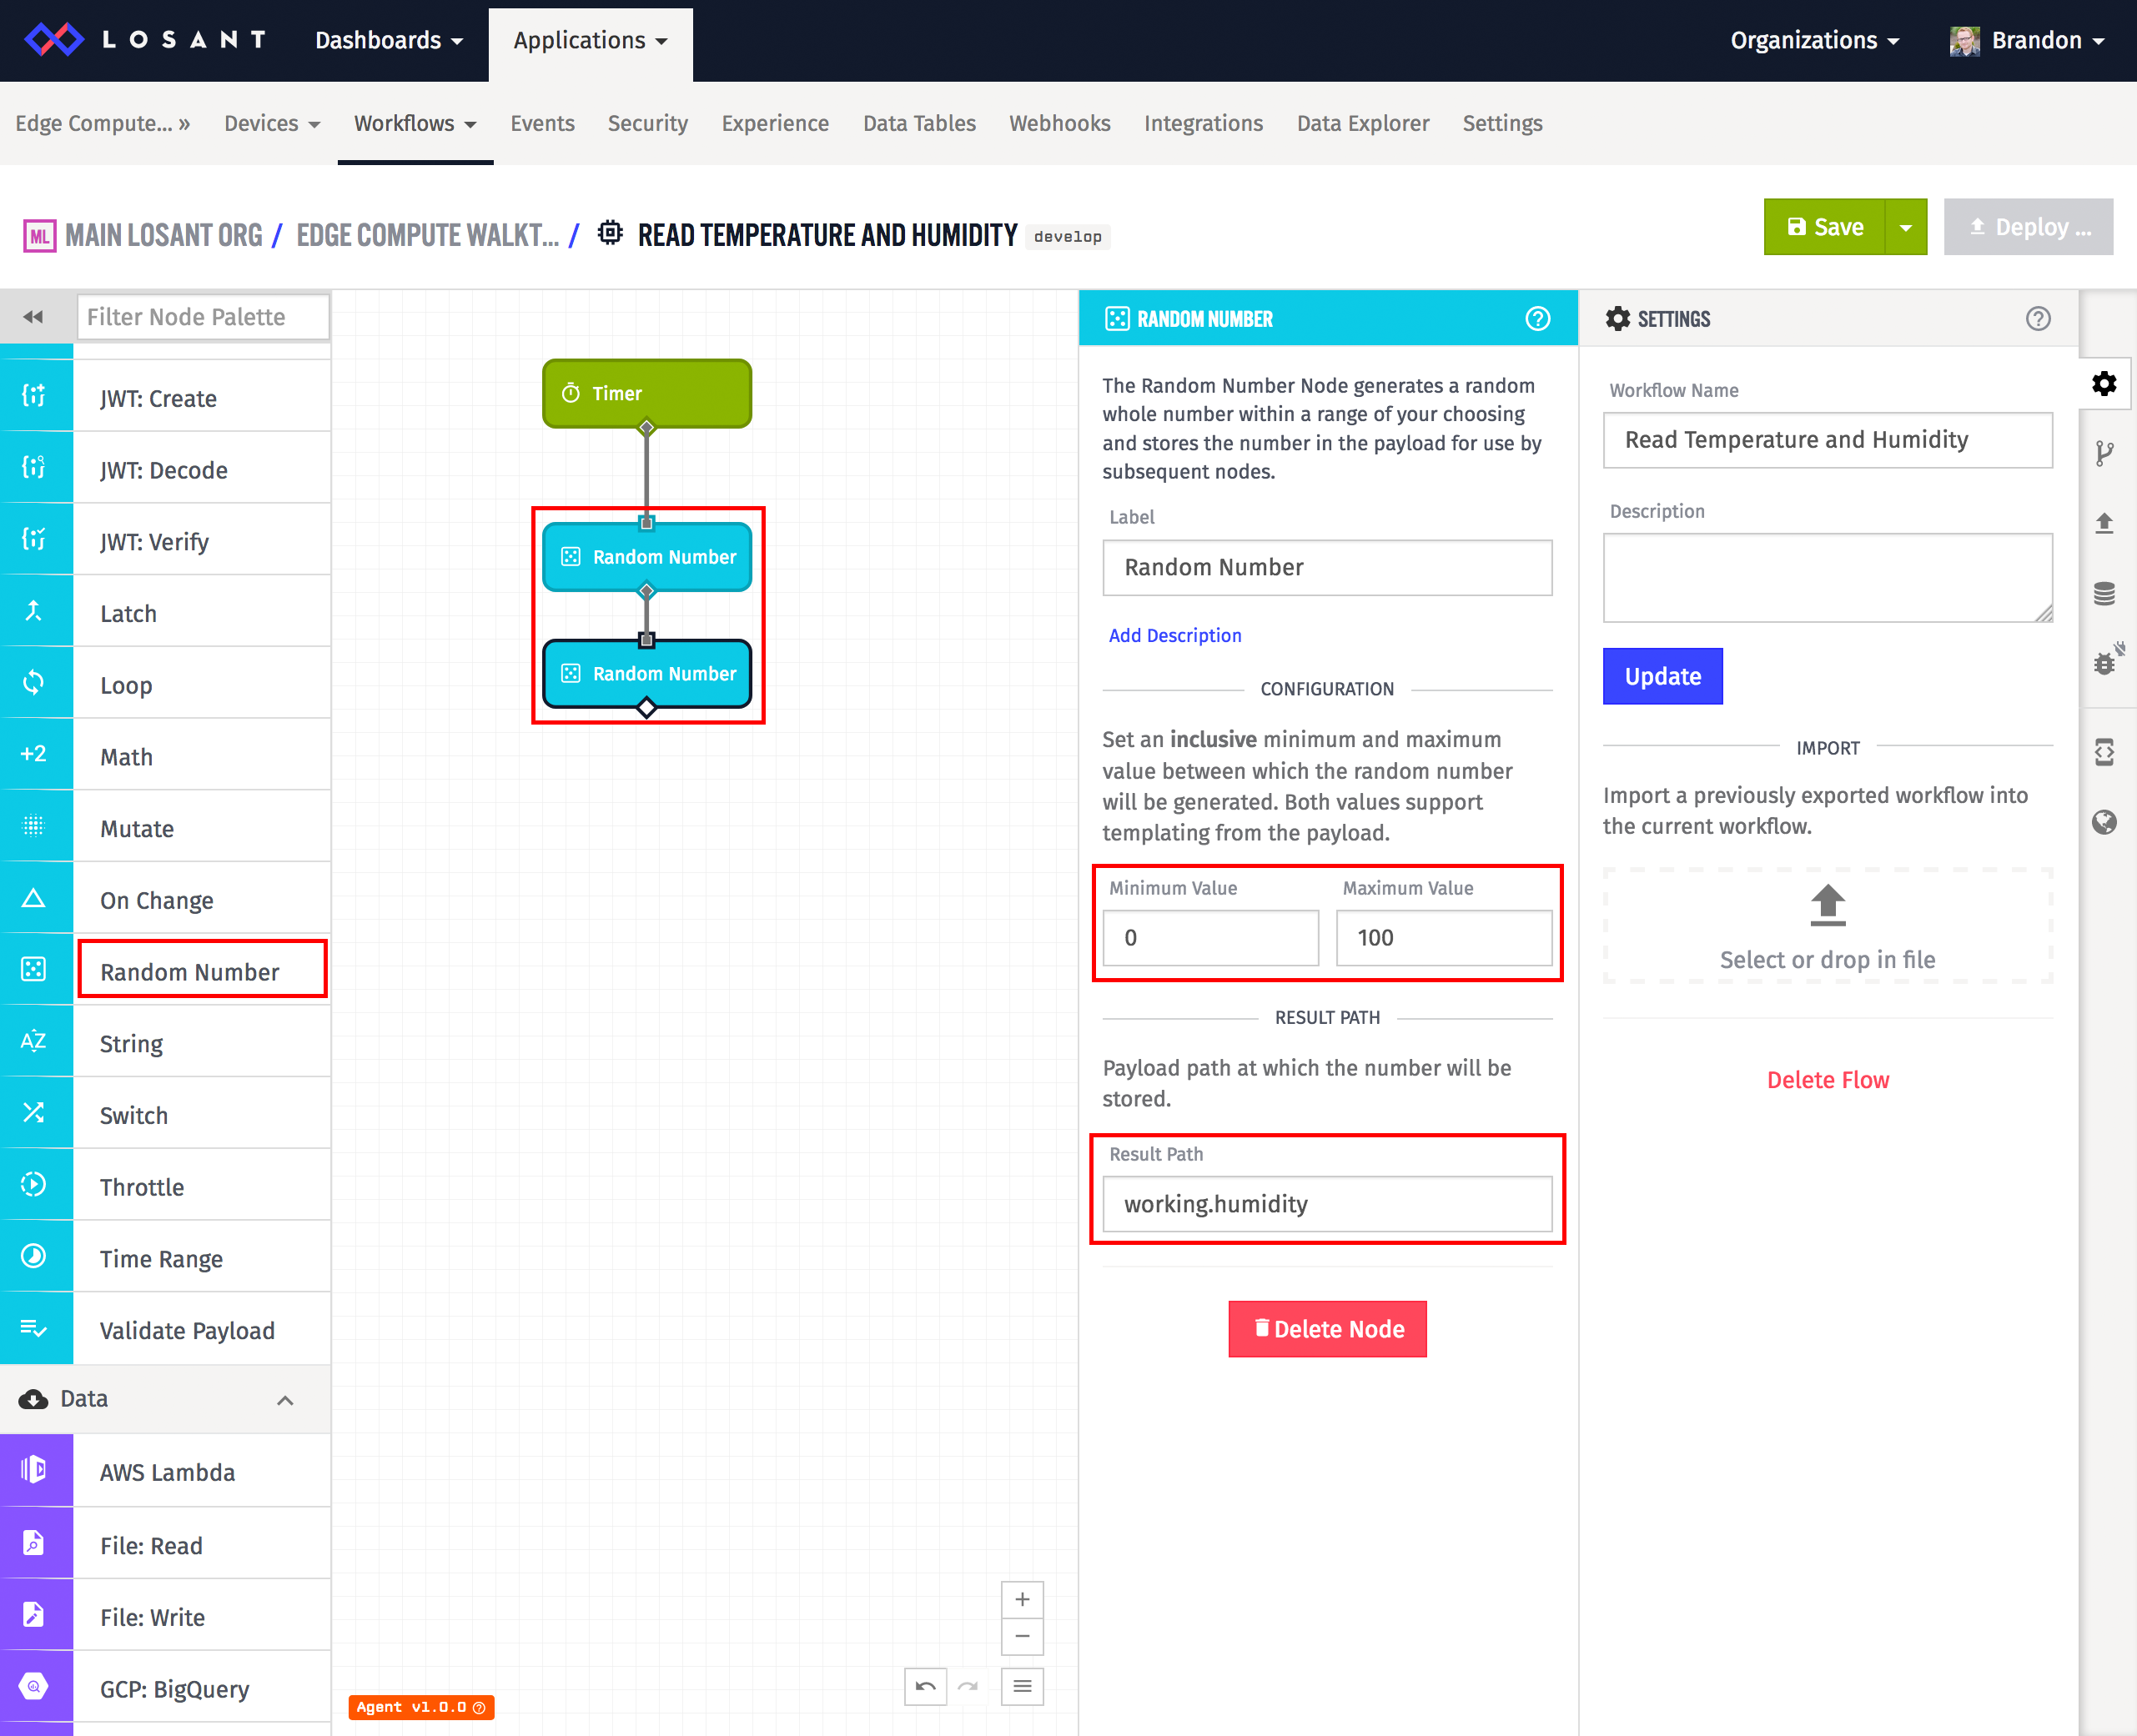Image resolution: width=2137 pixels, height=1736 pixels.
Task: Go to the Experience tab
Action: [776, 123]
